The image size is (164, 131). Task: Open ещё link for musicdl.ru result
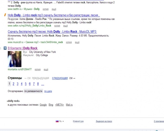tap(77, 42)
